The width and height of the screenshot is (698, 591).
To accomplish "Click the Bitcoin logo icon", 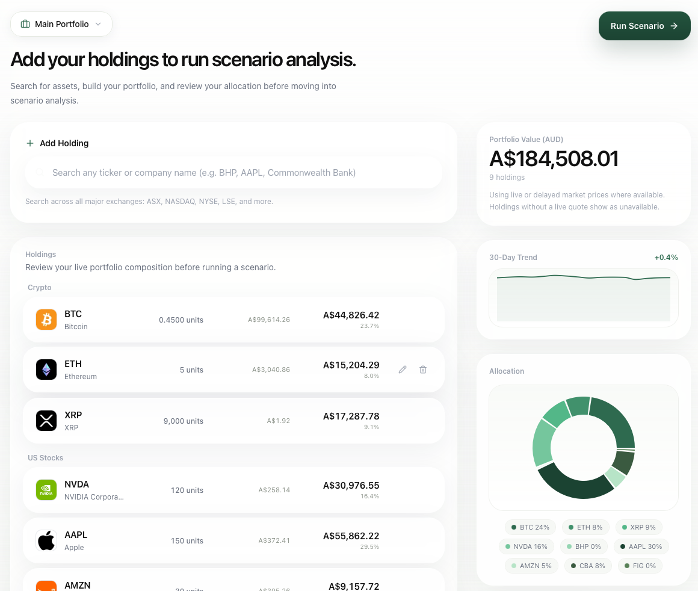I will tap(46, 320).
